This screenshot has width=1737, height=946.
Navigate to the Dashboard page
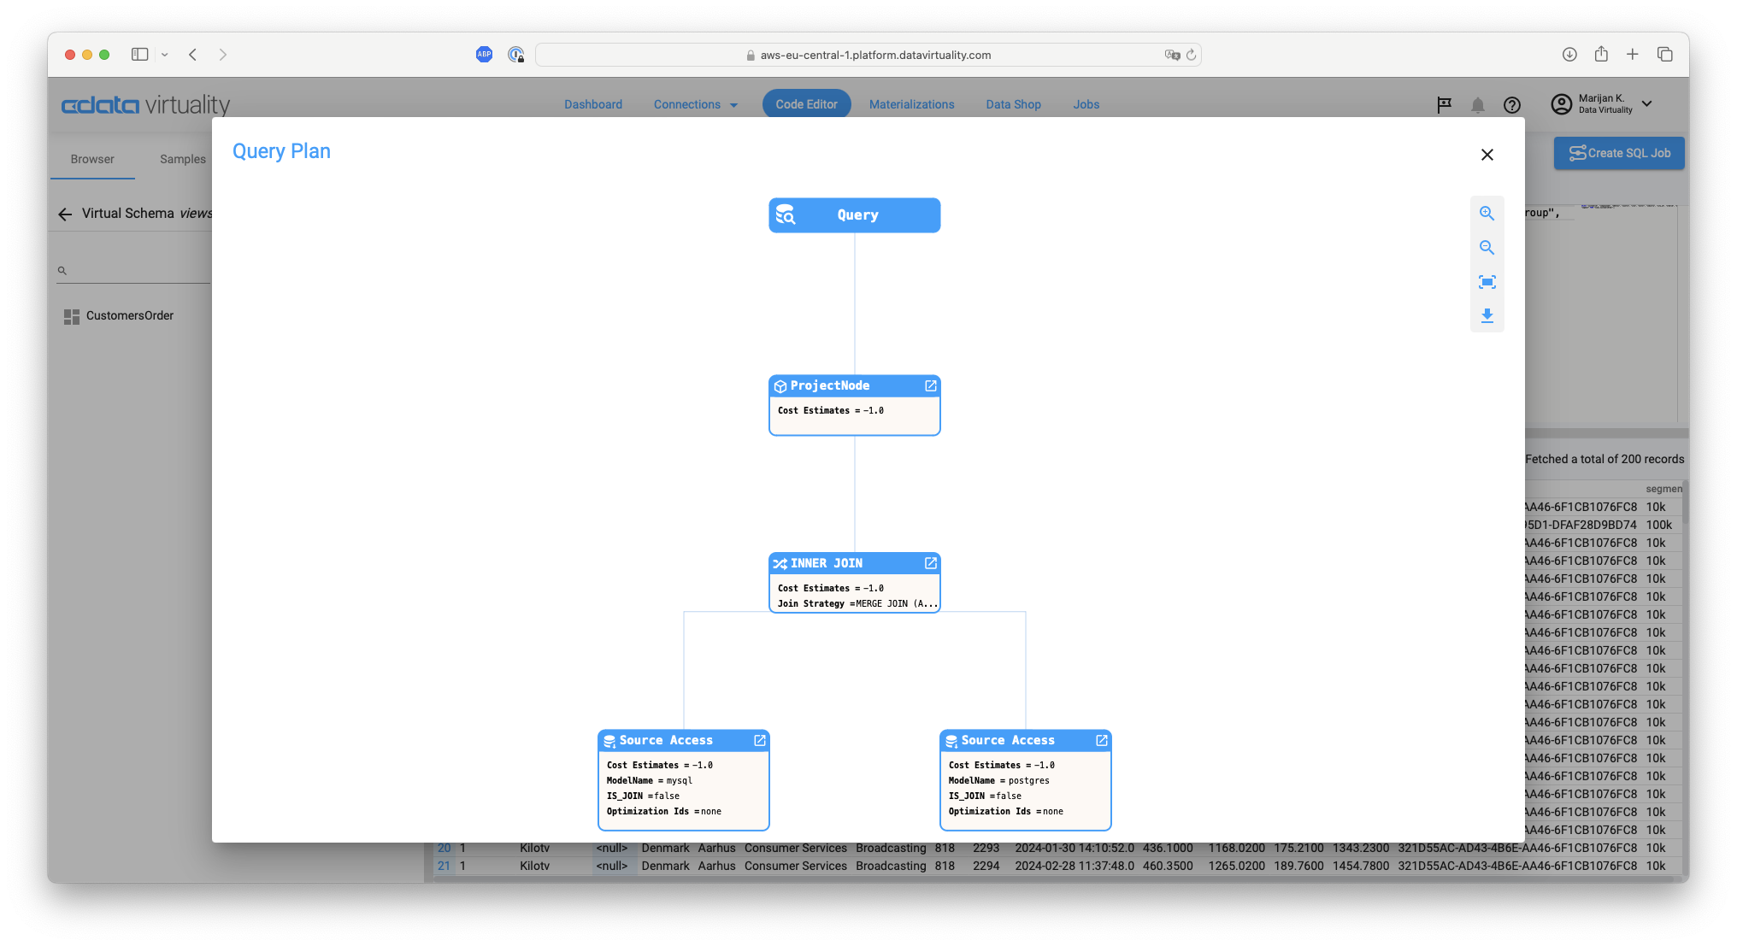pyautogui.click(x=593, y=103)
